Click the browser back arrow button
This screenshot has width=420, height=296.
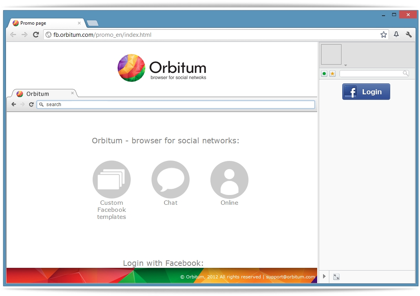coord(13,35)
